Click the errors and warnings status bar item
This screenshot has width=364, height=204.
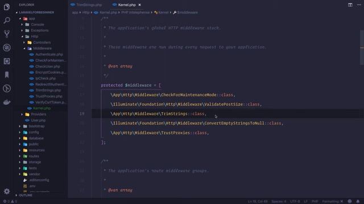pos(10,202)
